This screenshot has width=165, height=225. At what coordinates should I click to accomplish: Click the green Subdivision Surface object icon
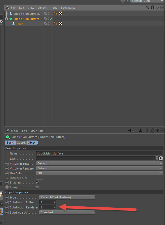click(x=11, y=19)
